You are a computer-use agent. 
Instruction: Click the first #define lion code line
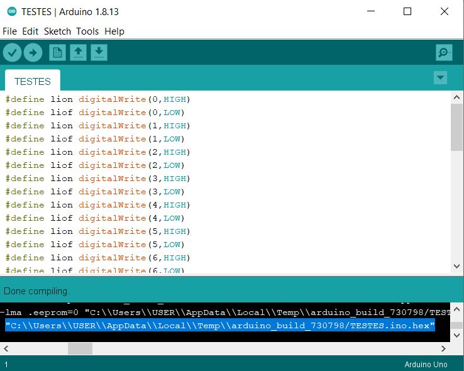click(97, 99)
